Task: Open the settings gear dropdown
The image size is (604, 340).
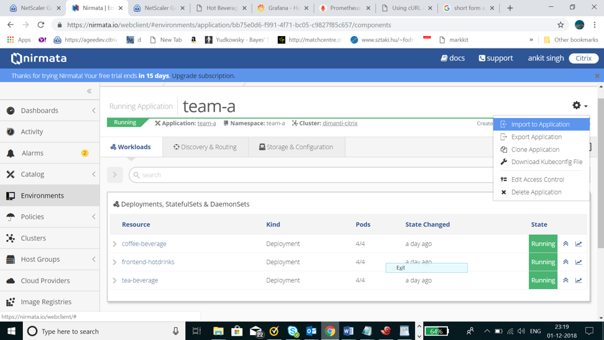Action: pyautogui.click(x=579, y=106)
